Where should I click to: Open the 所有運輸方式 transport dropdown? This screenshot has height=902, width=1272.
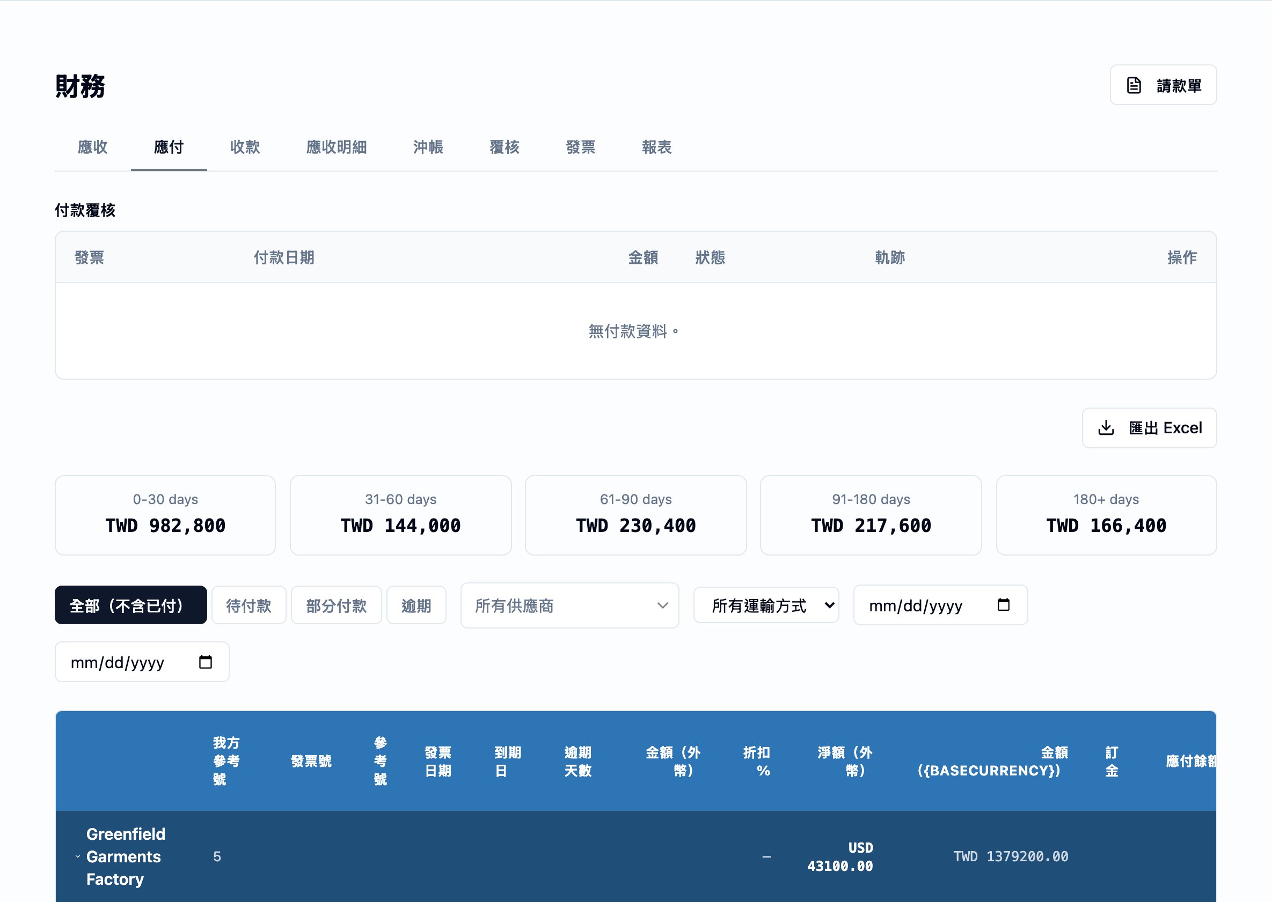tap(766, 605)
